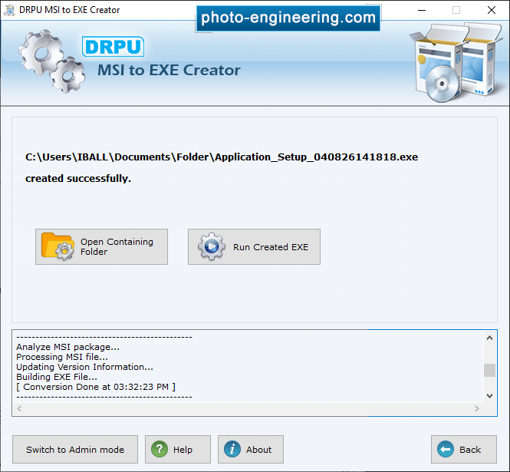The image size is (510, 472).
Task: Click the 'Processing MSI file...' log line
Action: (x=62, y=357)
